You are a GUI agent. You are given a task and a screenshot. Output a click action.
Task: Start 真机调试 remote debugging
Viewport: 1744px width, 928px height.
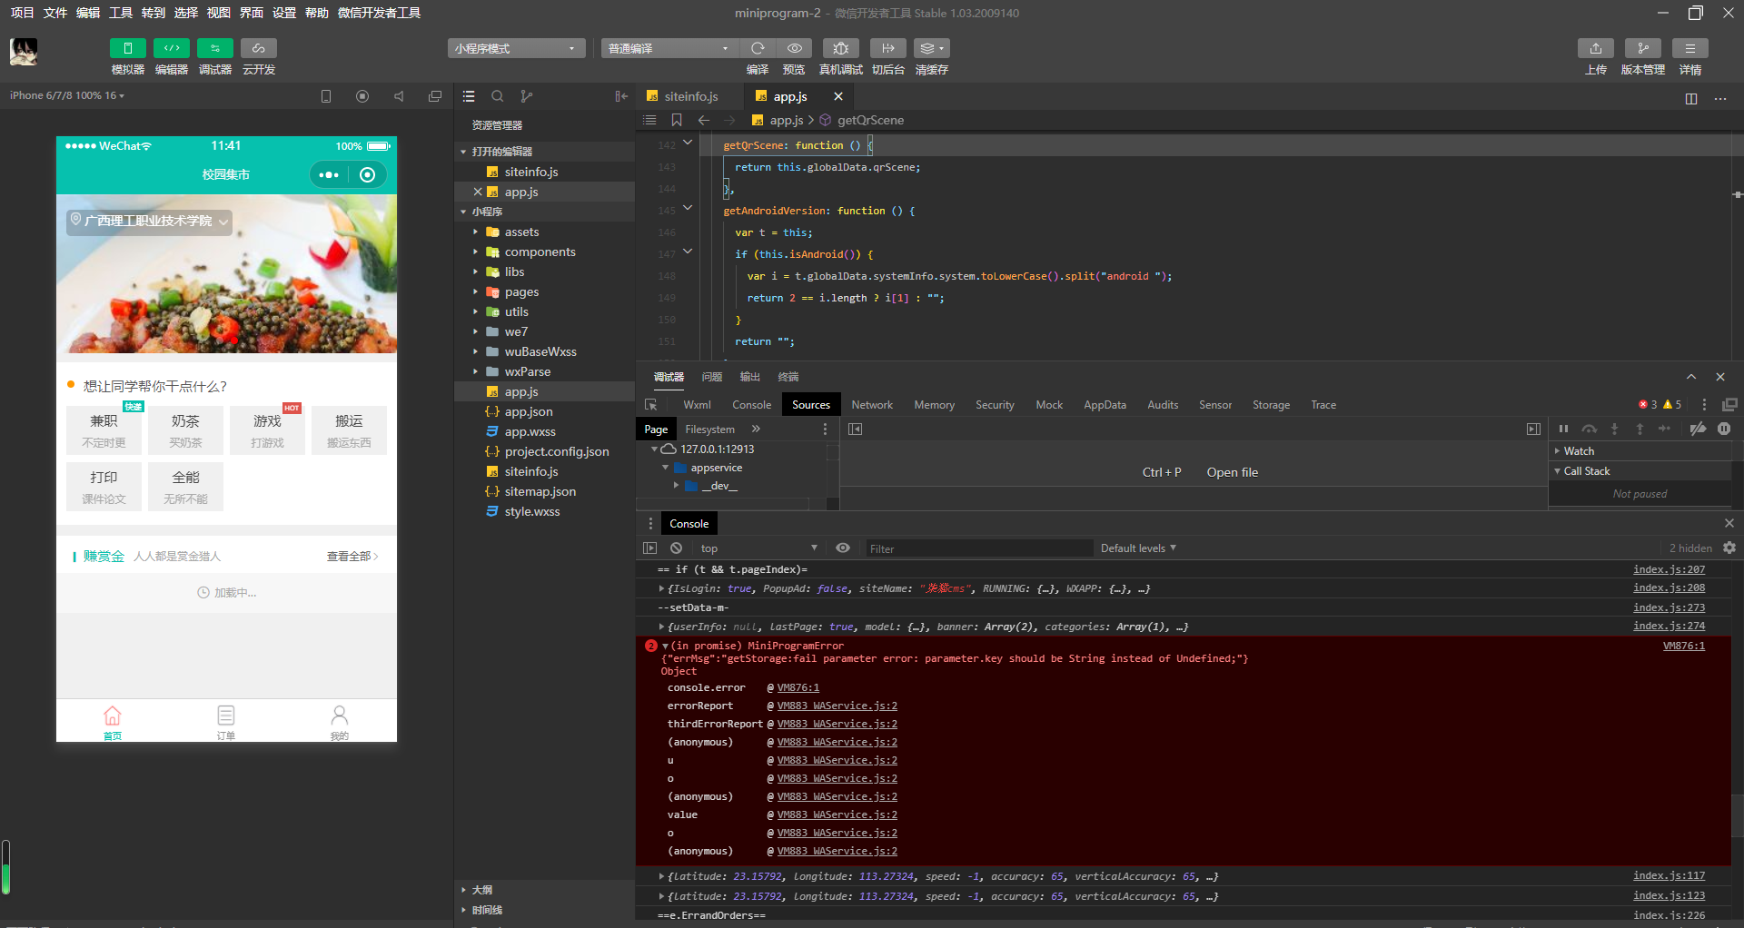[x=841, y=48]
